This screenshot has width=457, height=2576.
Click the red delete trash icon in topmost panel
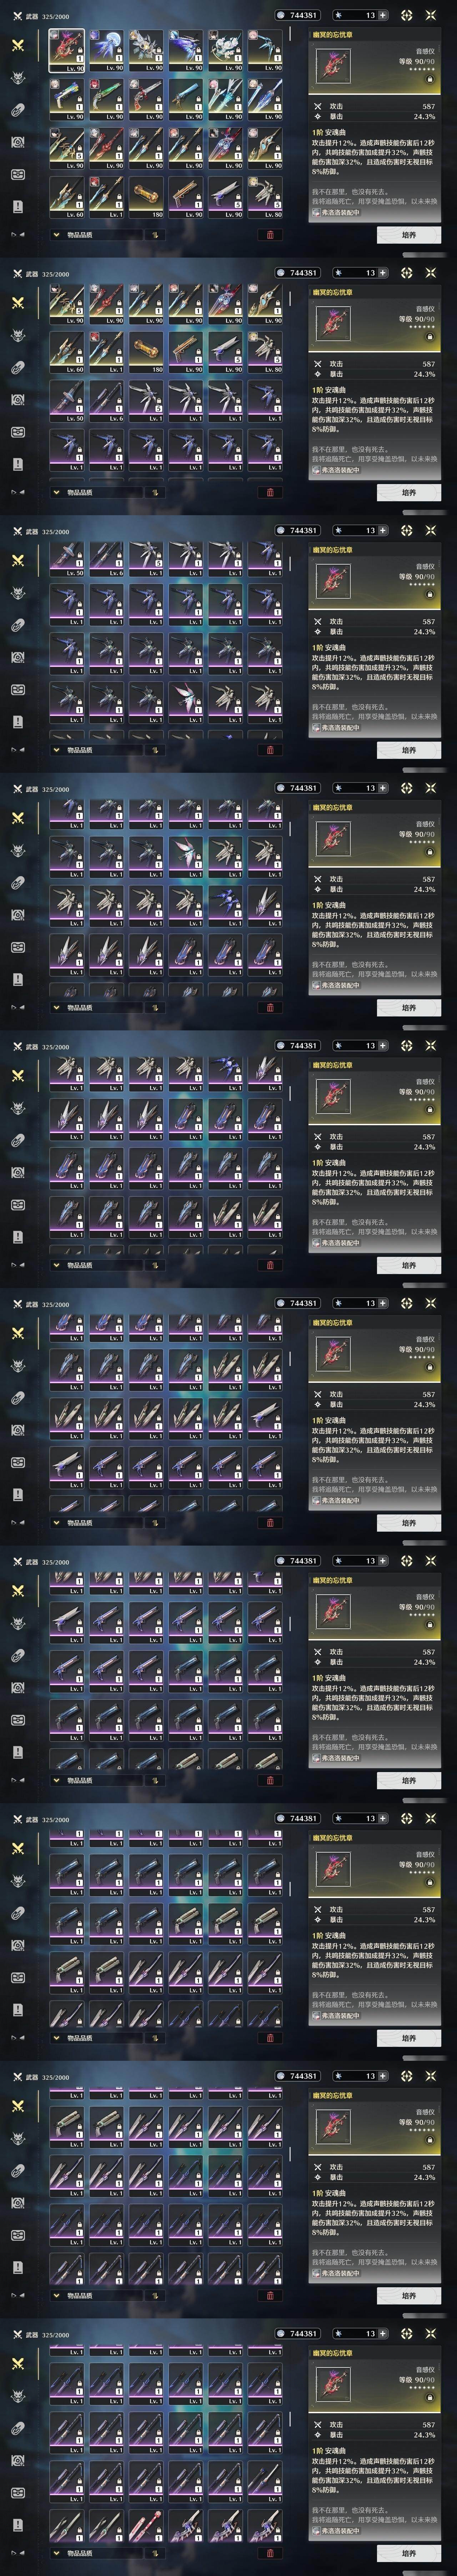[270, 235]
